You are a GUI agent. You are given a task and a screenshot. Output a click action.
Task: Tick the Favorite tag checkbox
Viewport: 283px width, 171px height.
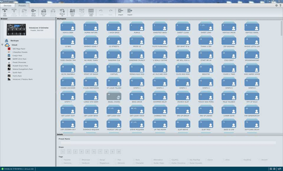click(x=62, y=160)
